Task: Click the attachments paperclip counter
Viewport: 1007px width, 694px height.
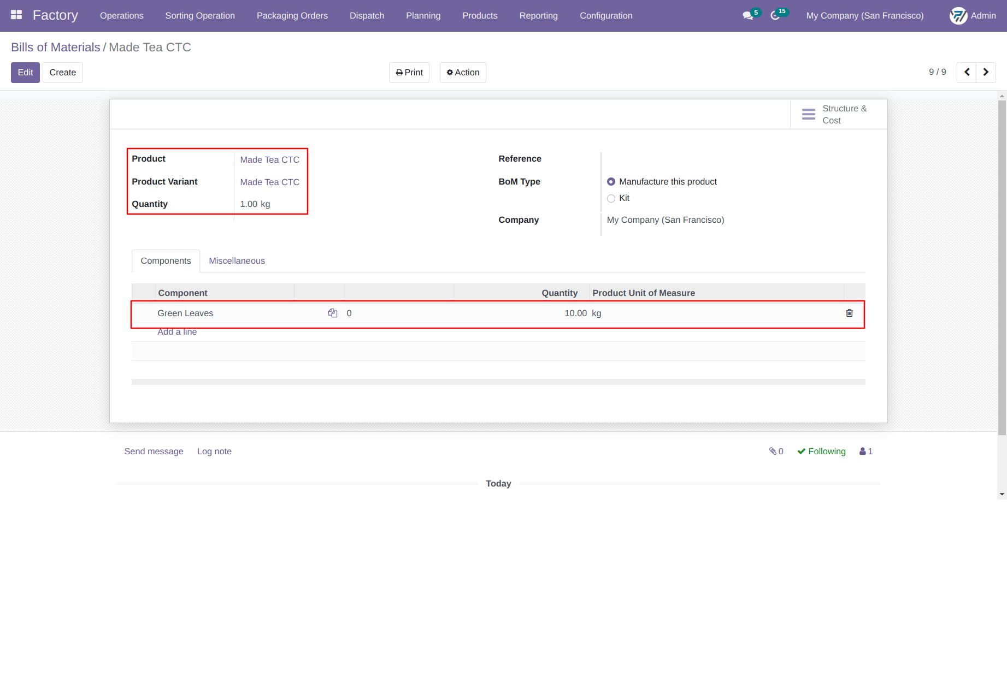Action: pyautogui.click(x=776, y=451)
